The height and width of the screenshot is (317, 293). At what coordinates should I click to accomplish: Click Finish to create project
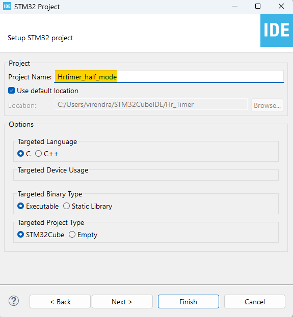coord(189,302)
